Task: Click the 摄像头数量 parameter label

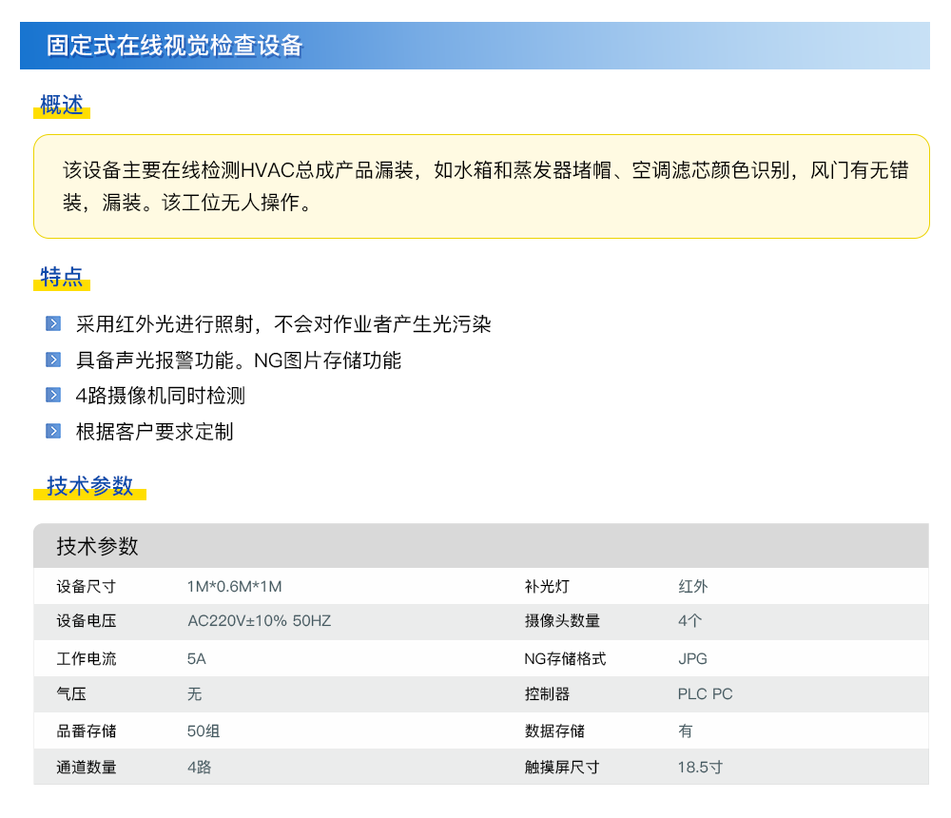Action: pyautogui.click(x=562, y=621)
